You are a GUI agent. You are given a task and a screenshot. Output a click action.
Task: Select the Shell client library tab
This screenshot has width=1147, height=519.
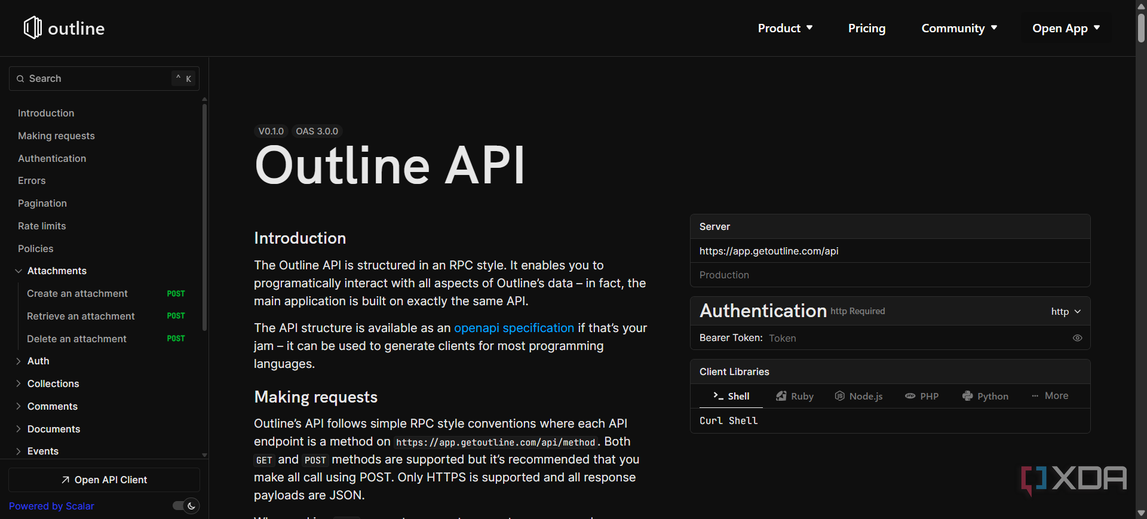[x=731, y=396]
